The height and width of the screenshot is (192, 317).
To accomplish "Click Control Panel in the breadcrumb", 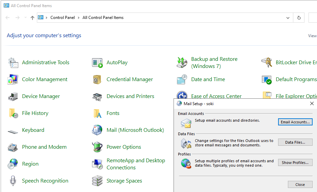I will click(63, 18).
